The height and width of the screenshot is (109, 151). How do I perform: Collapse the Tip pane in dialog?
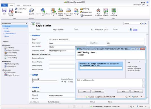click(139, 61)
